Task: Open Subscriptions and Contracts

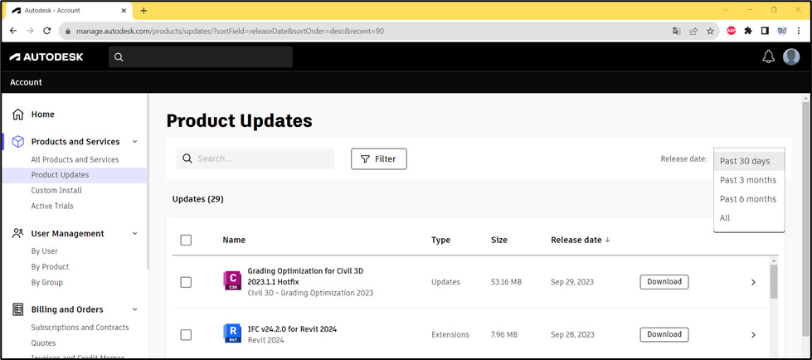Action: (x=80, y=328)
